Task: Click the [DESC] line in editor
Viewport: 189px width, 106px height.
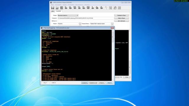Action: (44, 31)
